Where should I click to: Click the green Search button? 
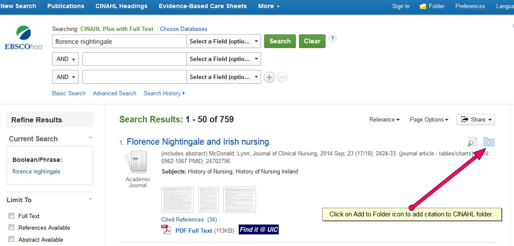(280, 41)
